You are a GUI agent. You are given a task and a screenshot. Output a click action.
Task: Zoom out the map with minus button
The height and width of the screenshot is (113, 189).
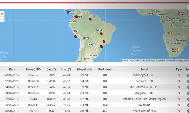point(2,19)
